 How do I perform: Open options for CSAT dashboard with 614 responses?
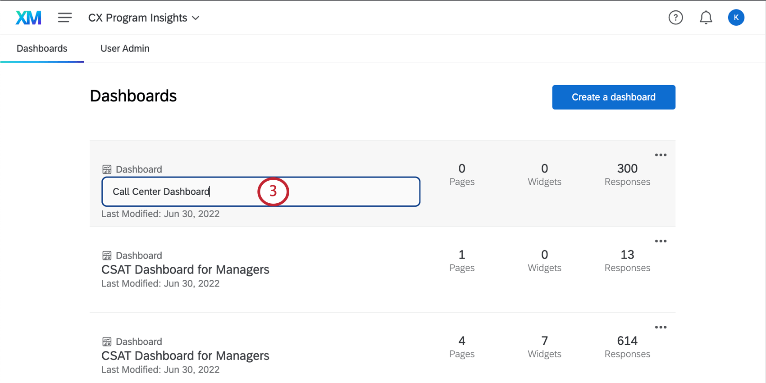[x=661, y=327]
